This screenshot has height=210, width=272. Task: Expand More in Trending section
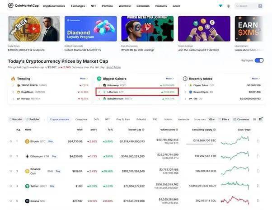coord(84,79)
